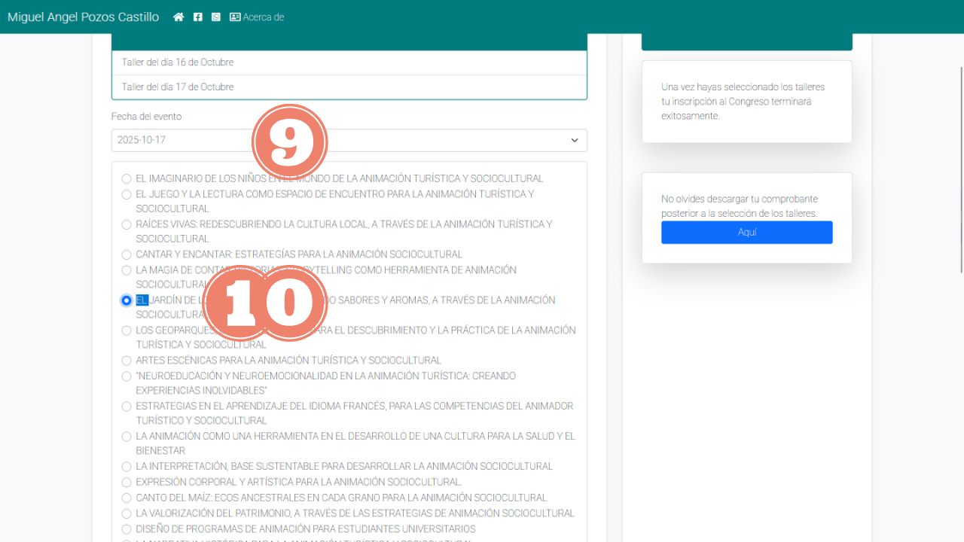Select the El imaginario de los niños workshop
This screenshot has height=542, width=964.
127,179
